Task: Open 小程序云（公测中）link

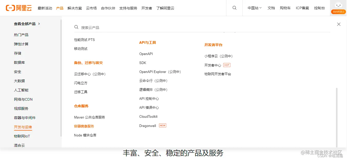Action: 219,56
